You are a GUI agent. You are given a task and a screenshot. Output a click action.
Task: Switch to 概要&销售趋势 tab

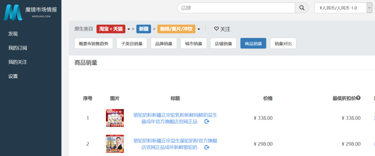(94, 43)
